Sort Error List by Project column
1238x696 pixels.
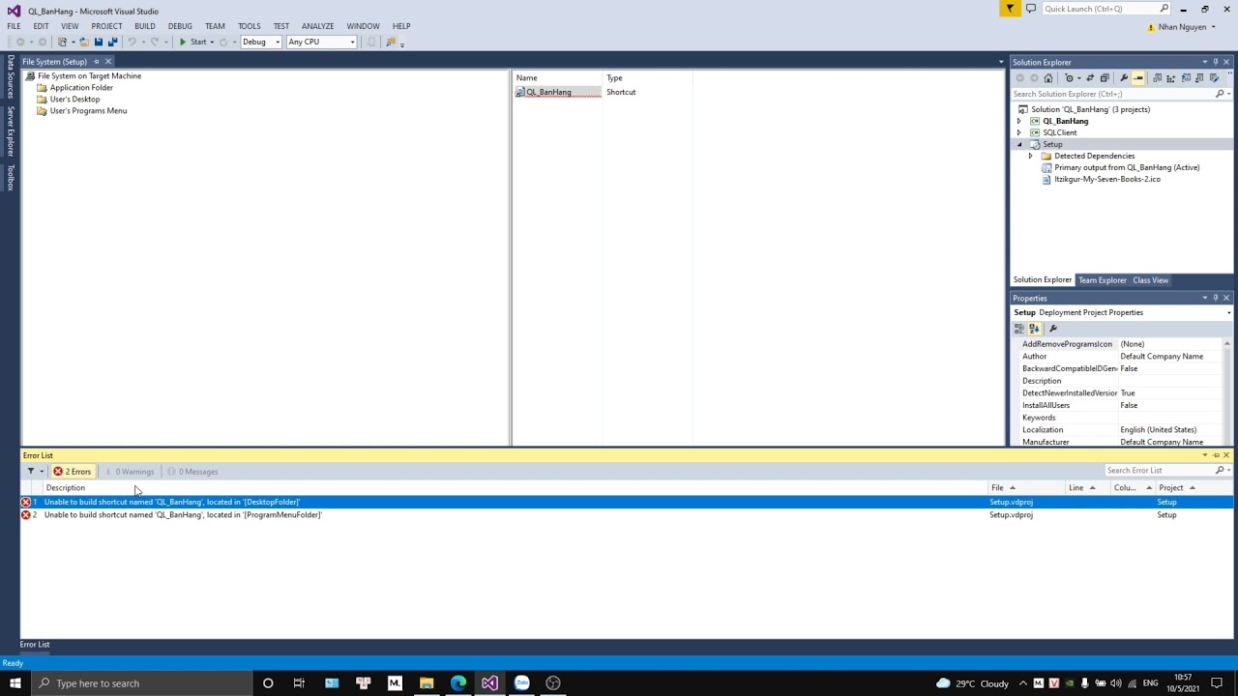pos(1171,488)
